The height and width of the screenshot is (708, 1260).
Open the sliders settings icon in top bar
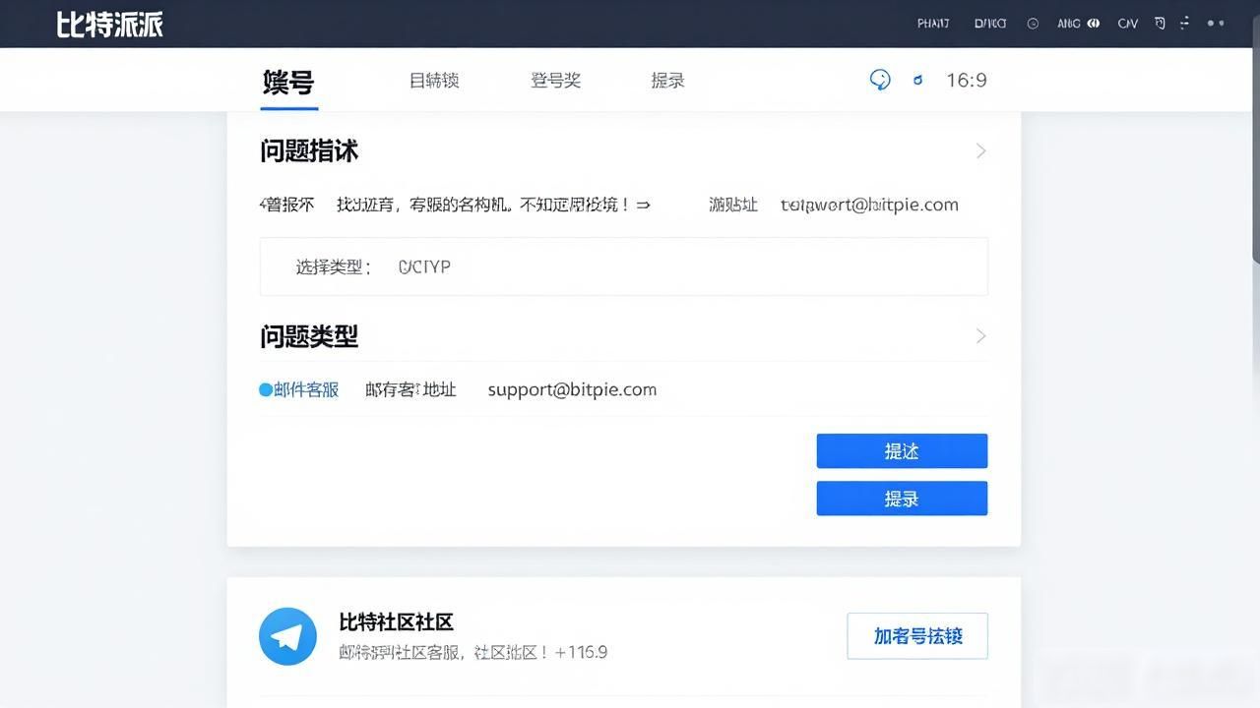click(x=1185, y=23)
